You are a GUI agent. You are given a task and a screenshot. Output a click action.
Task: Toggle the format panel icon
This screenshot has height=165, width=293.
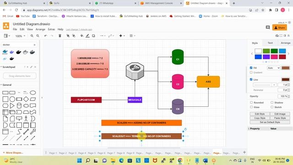click(x=285, y=36)
